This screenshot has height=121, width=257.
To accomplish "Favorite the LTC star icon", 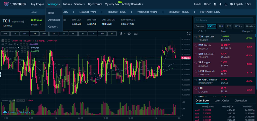I will pyautogui.click(x=196, y=89).
